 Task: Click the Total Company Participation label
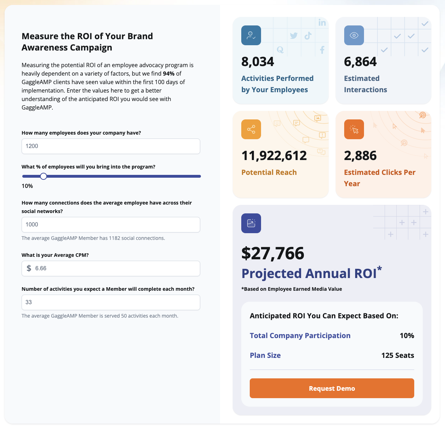(300, 336)
